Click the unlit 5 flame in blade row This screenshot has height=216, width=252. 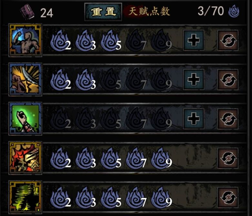(111, 79)
